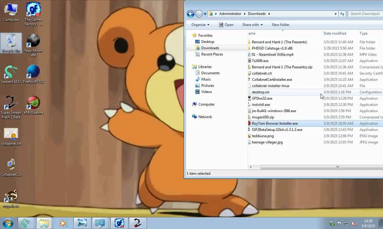Open the Organize menu
Viewport: 383px width, 229px height.
point(200,25)
